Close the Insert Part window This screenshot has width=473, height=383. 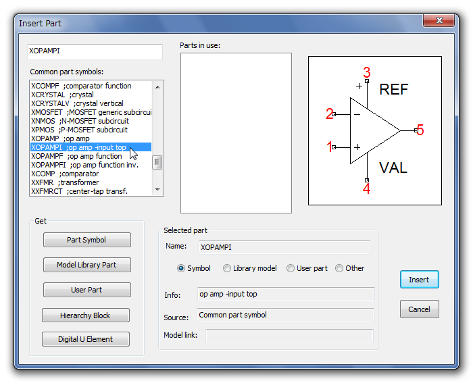(x=439, y=20)
